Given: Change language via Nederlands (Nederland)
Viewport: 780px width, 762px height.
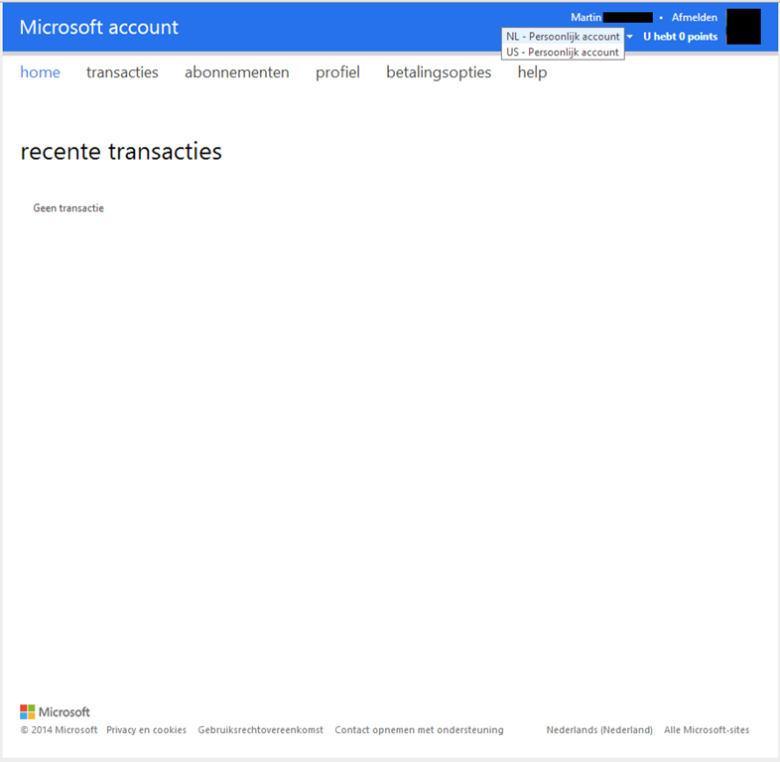Looking at the screenshot, I should [599, 730].
